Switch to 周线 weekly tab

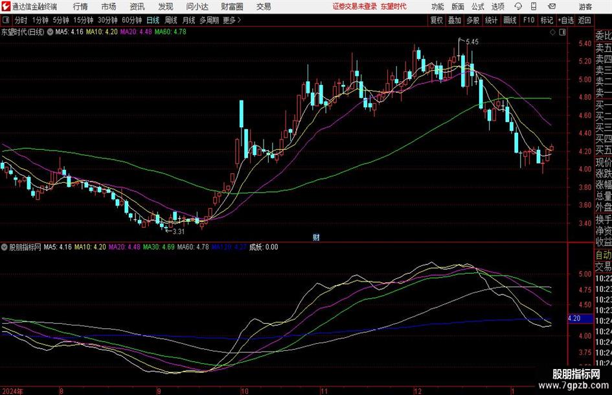[171, 20]
